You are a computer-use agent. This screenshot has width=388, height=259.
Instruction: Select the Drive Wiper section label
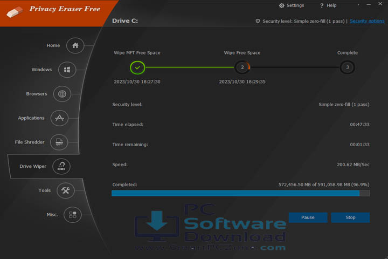[x=33, y=166]
